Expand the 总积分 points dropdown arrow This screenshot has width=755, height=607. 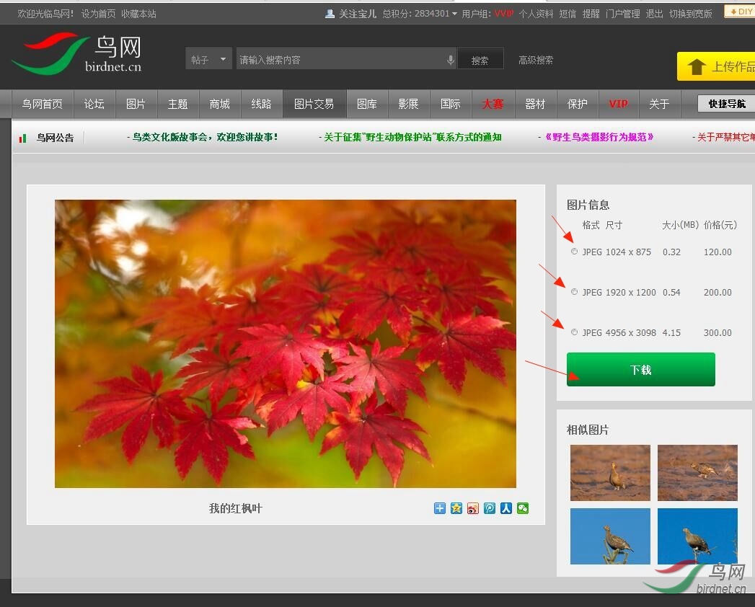pos(454,14)
